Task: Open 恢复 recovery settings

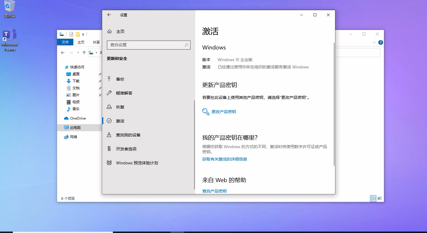Action: [148, 107]
